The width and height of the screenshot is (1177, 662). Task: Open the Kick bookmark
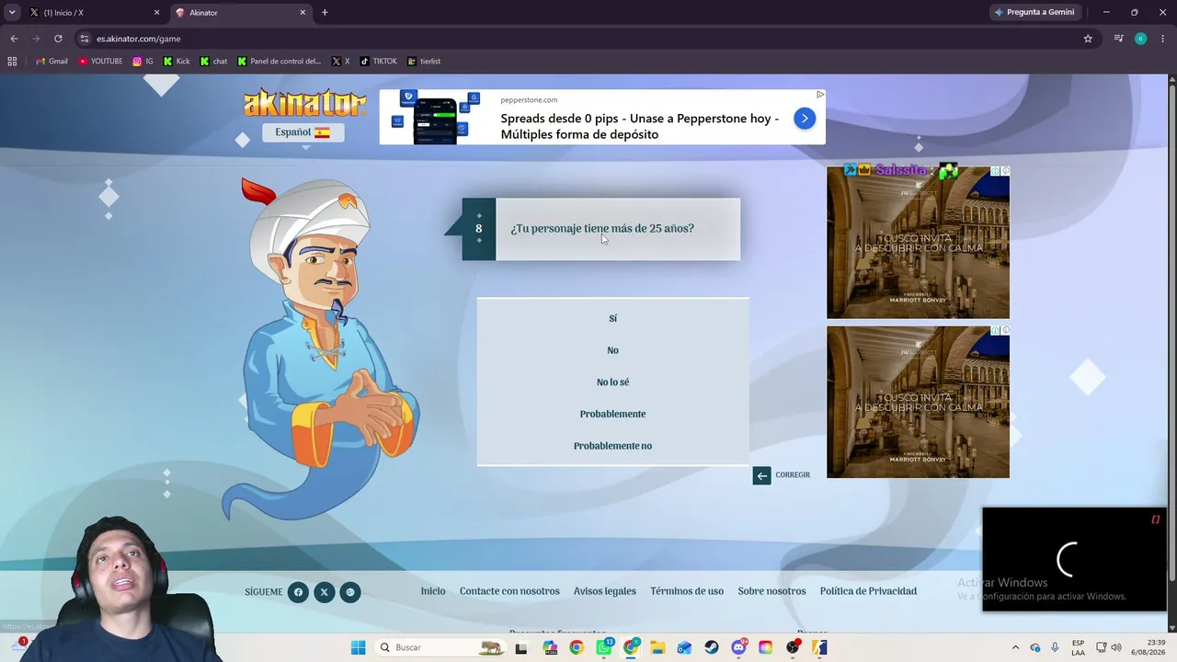coord(177,62)
